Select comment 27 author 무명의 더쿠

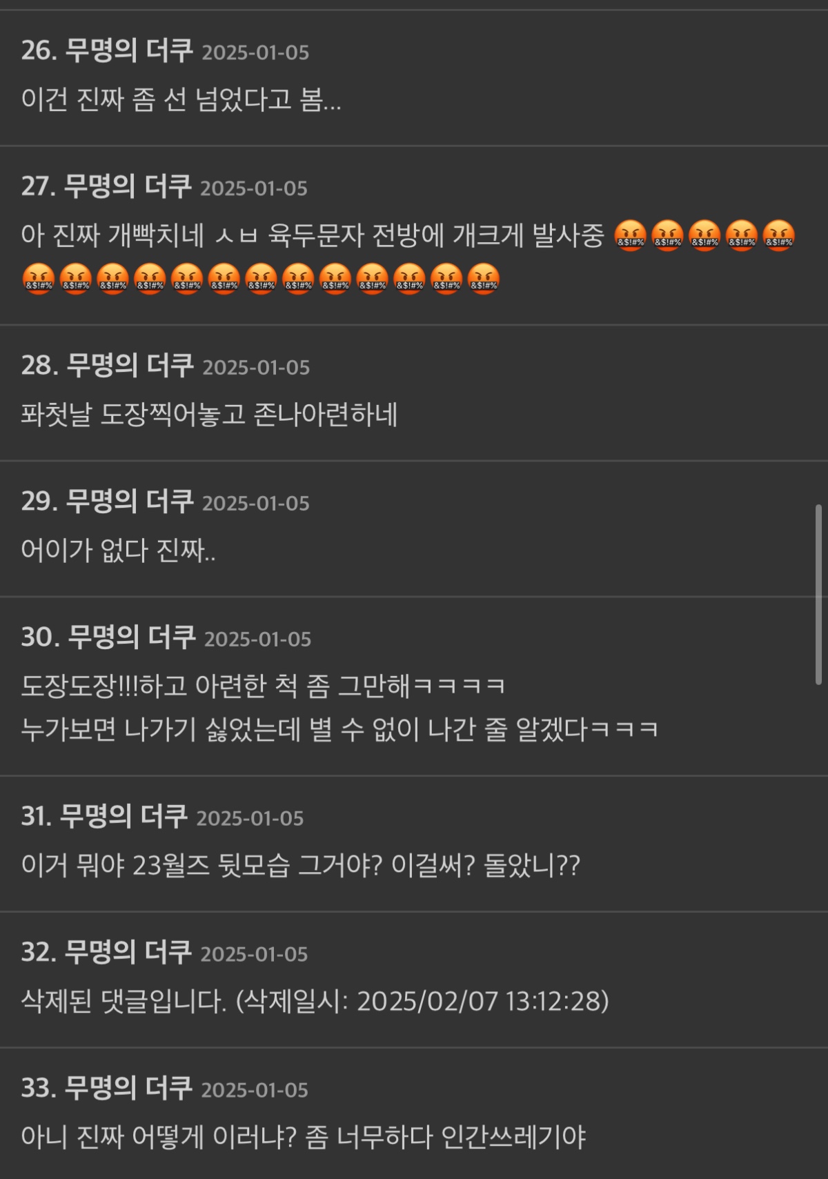128,187
